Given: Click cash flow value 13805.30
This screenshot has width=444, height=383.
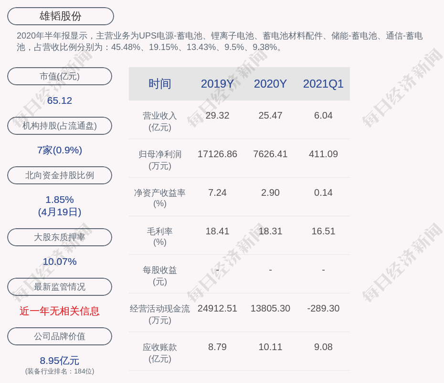Looking at the screenshot, I should (x=270, y=308).
